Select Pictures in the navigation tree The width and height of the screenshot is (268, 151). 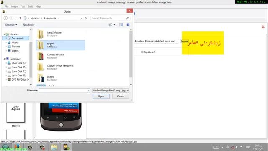point(16,47)
